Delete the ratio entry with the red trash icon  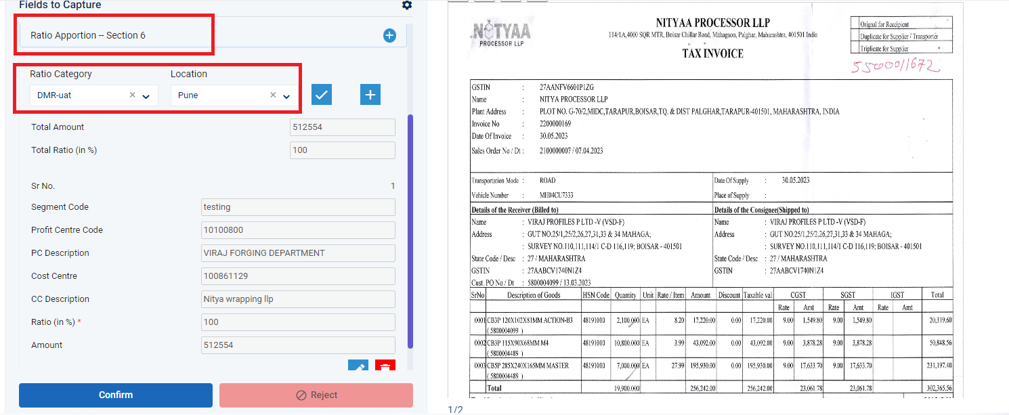coord(385,367)
